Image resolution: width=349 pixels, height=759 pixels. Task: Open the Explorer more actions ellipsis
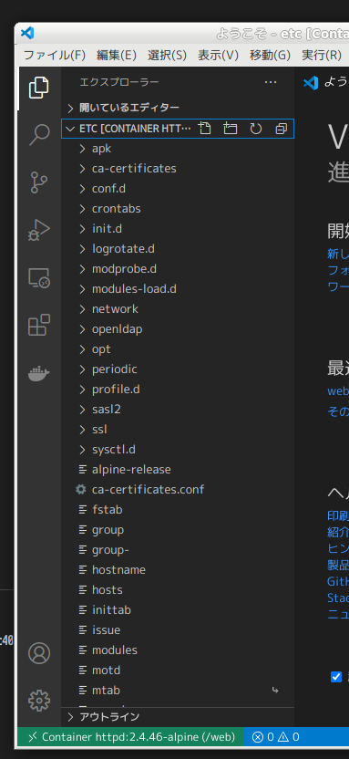[x=271, y=82]
